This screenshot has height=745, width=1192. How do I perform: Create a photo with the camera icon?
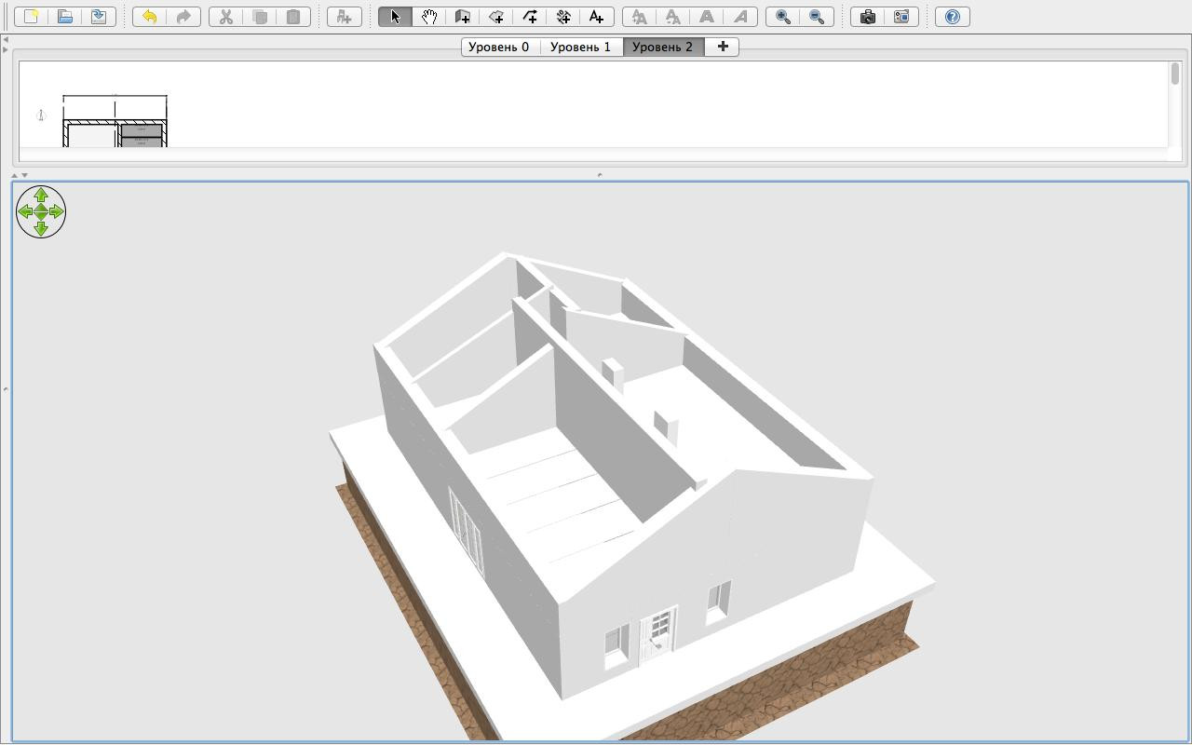[868, 17]
